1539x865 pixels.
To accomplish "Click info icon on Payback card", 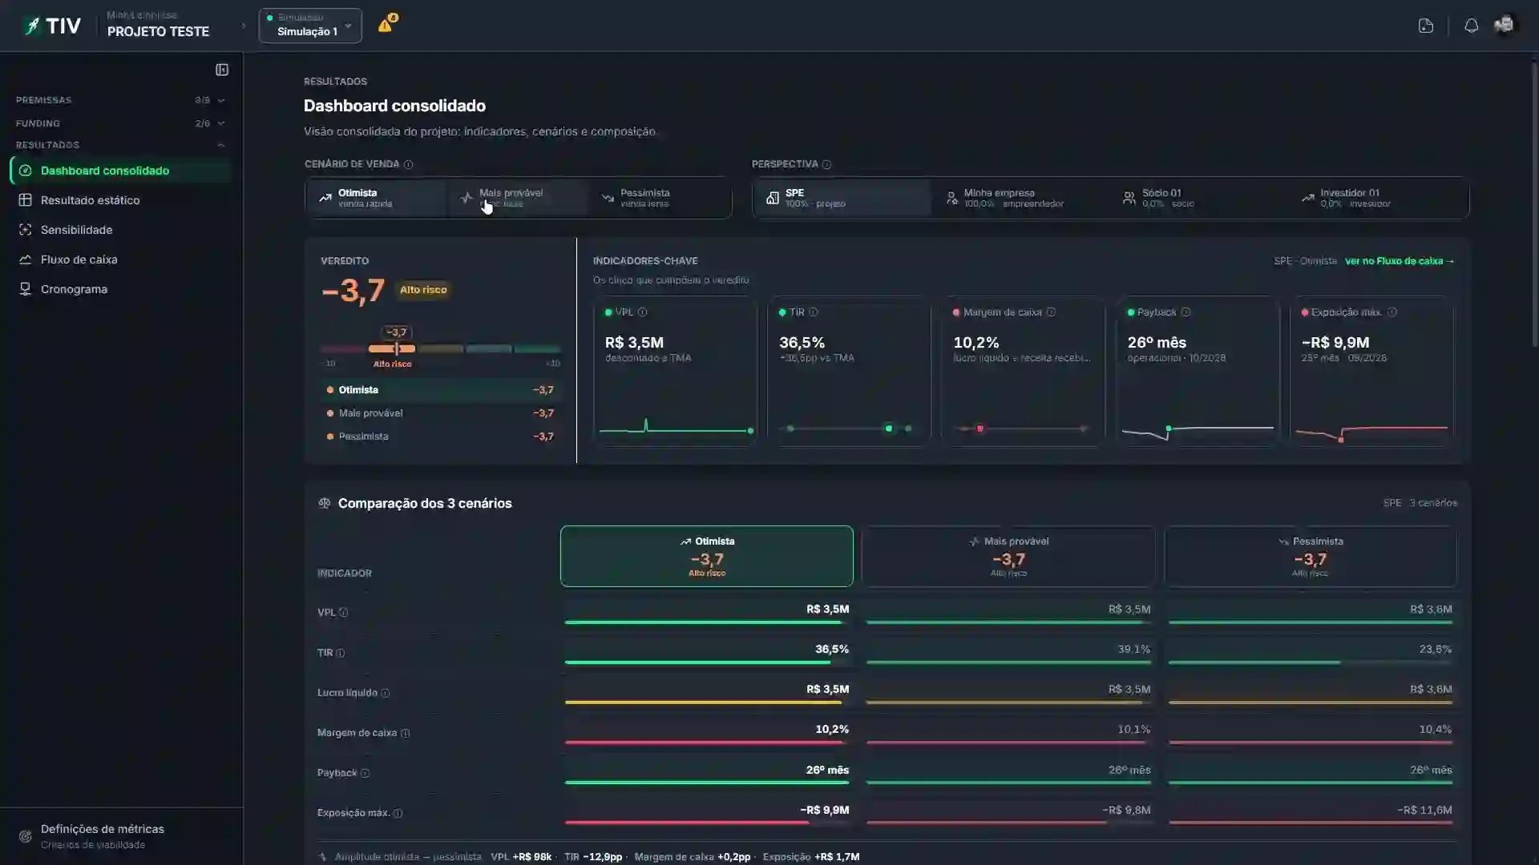I will [1186, 312].
